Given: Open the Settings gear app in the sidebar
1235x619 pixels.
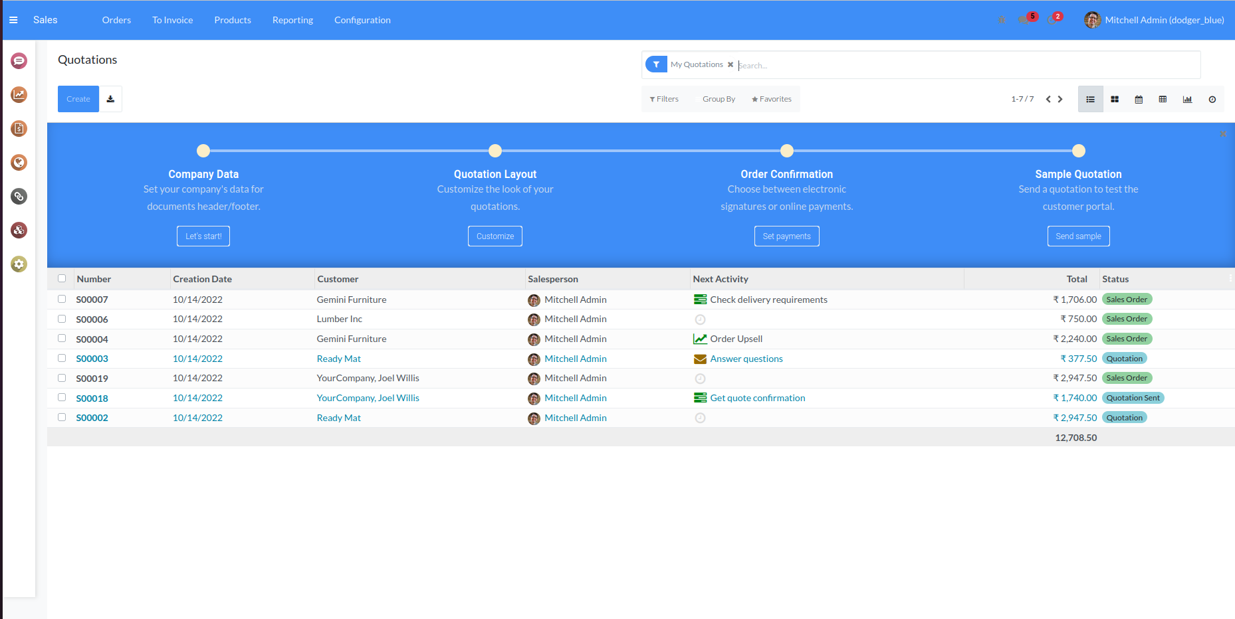Looking at the screenshot, I should tap(19, 264).
